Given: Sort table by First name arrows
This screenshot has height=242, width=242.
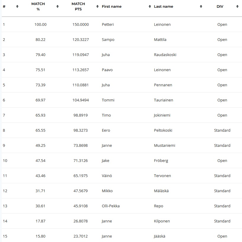Looking at the screenshot, I should (x=150, y=6).
